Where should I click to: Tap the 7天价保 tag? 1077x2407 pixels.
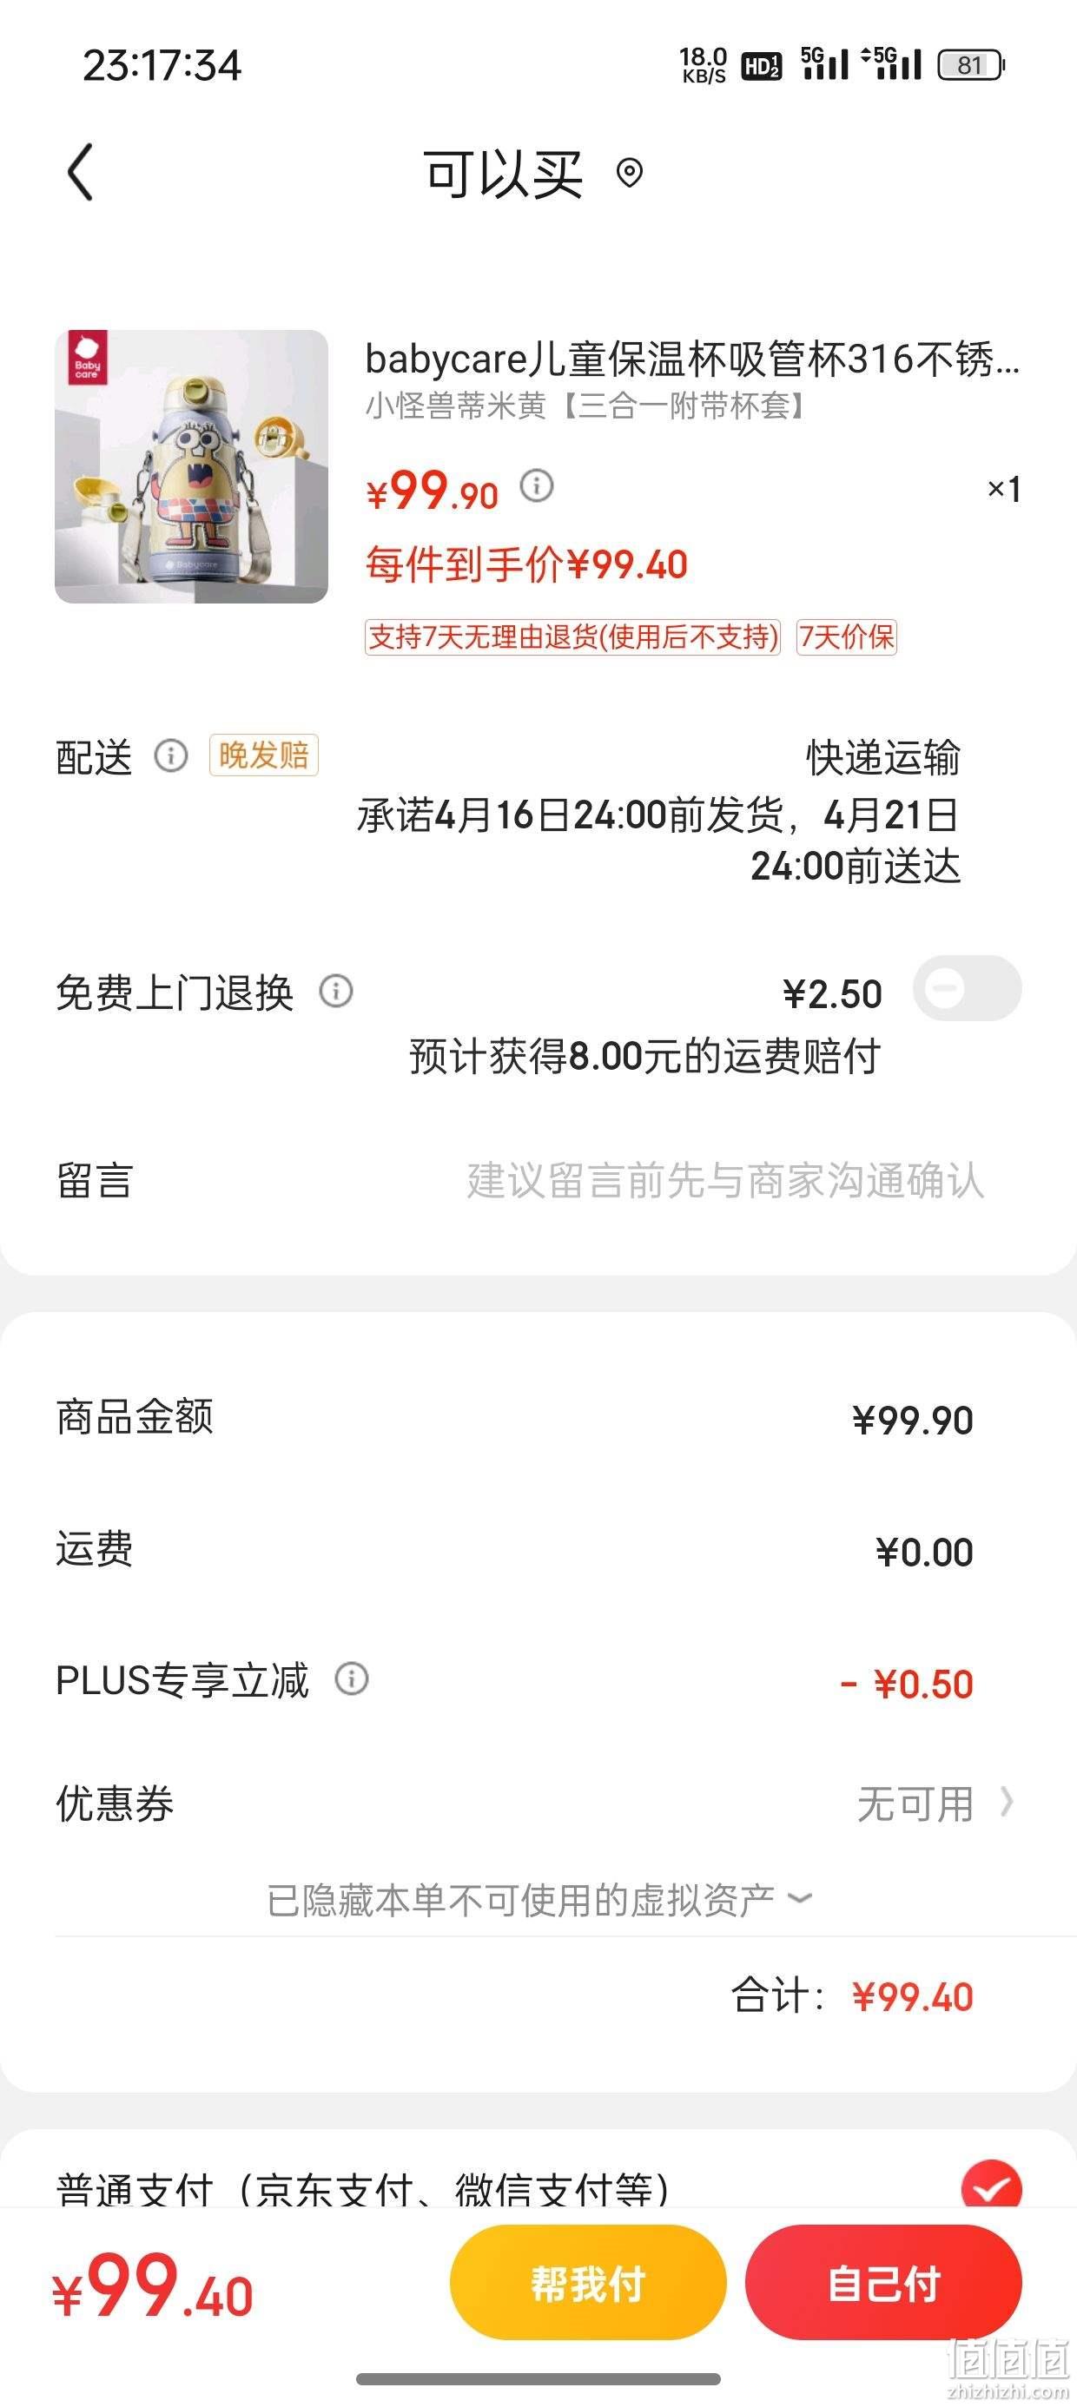pos(846,637)
